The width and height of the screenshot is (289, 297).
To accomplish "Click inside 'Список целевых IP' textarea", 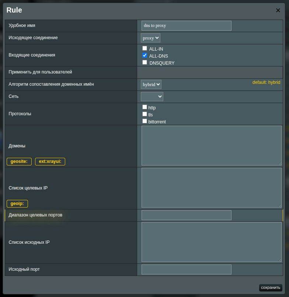I will pyautogui.click(x=212, y=188).
